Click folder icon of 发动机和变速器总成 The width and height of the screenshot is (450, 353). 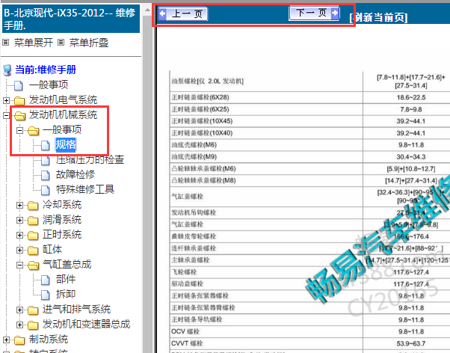pos(33,325)
